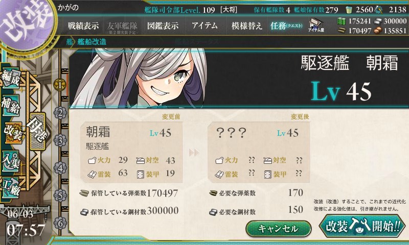The width and height of the screenshot is (409, 245).
Task: Select fleet slot flower number 6
Action: [x=60, y=224]
